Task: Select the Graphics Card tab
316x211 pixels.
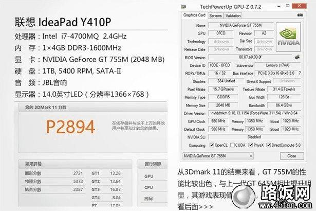Action: pos(194,15)
